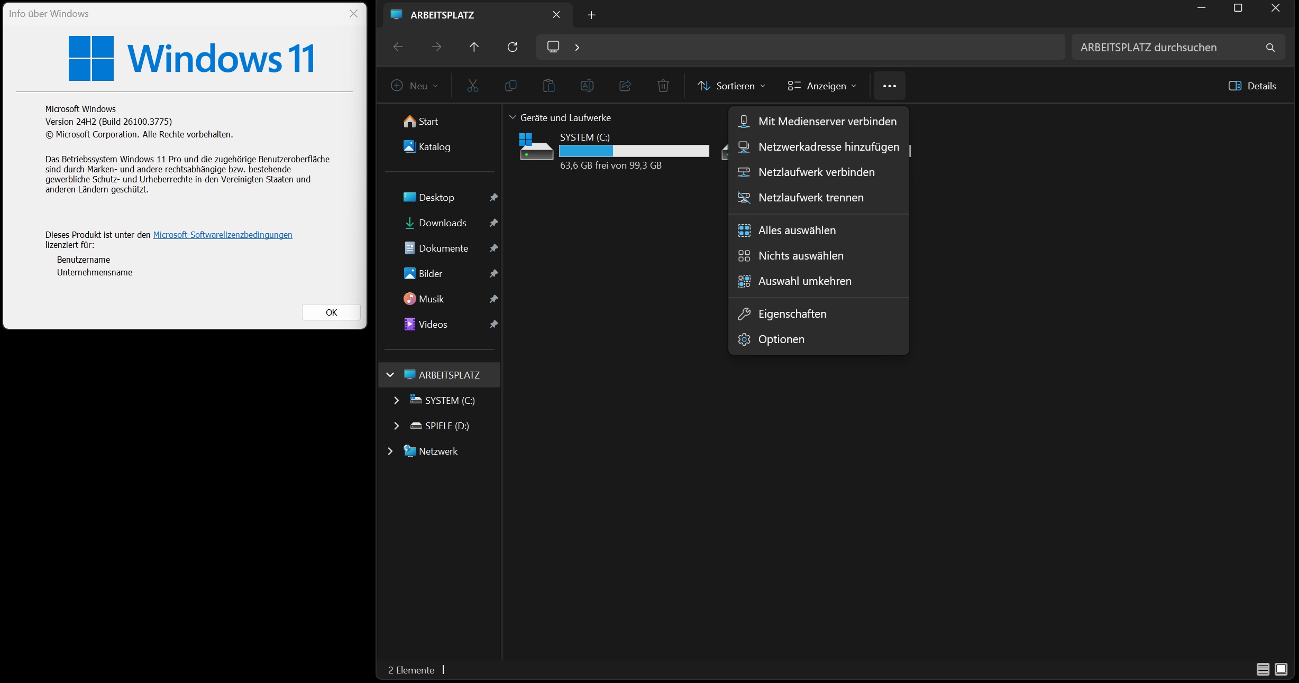Click the Refresh icon in navigation bar
The height and width of the screenshot is (683, 1299).
click(x=512, y=47)
